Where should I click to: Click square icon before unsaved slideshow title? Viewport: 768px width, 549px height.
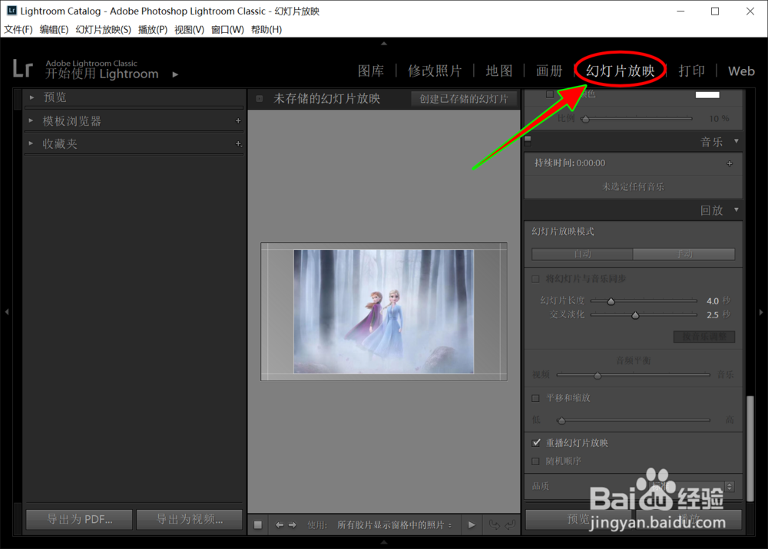(260, 99)
